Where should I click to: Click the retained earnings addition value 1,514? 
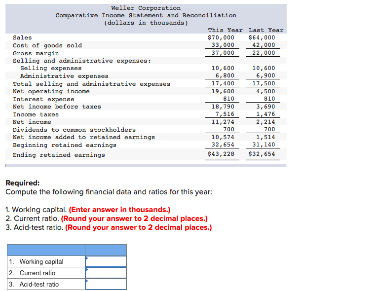pos(265,137)
